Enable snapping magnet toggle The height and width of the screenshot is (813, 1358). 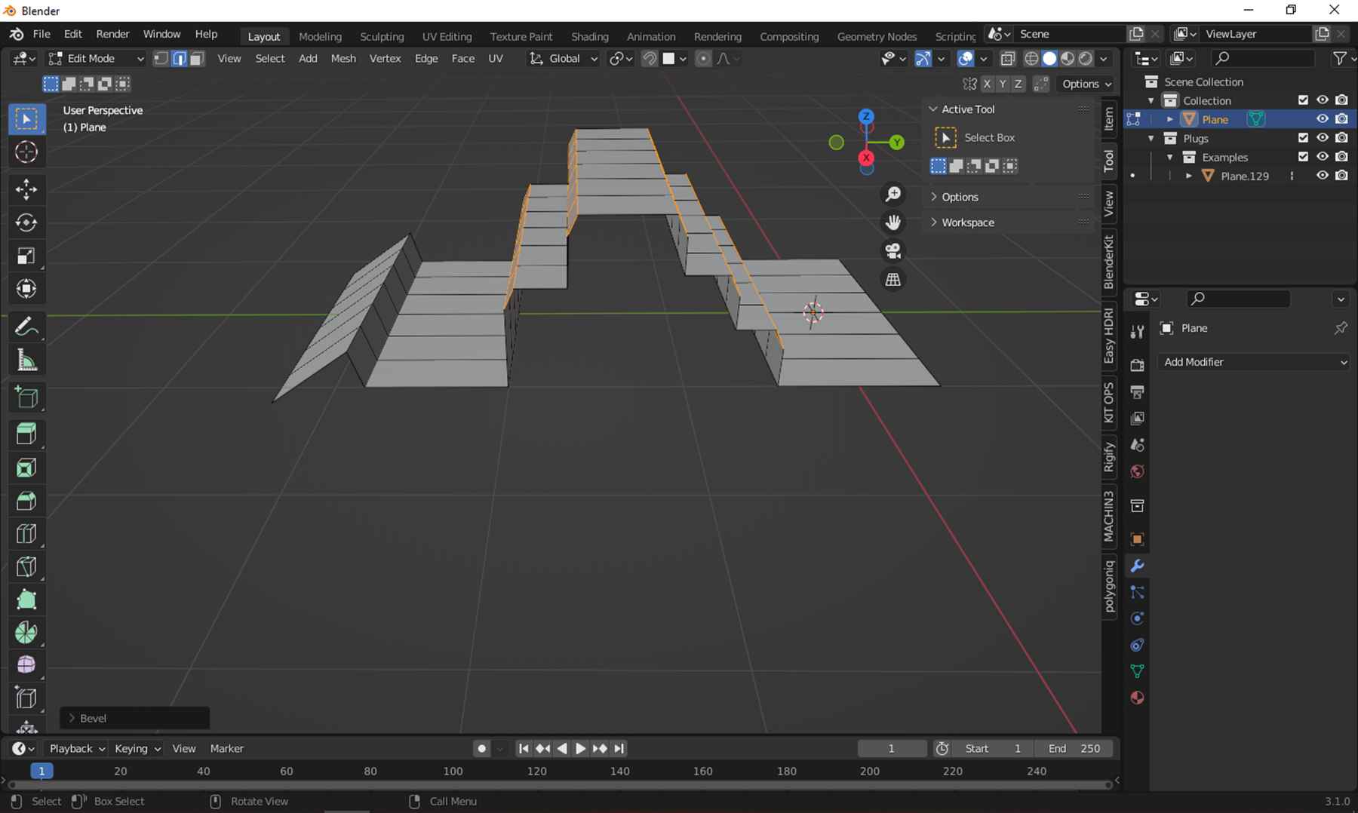tap(649, 58)
